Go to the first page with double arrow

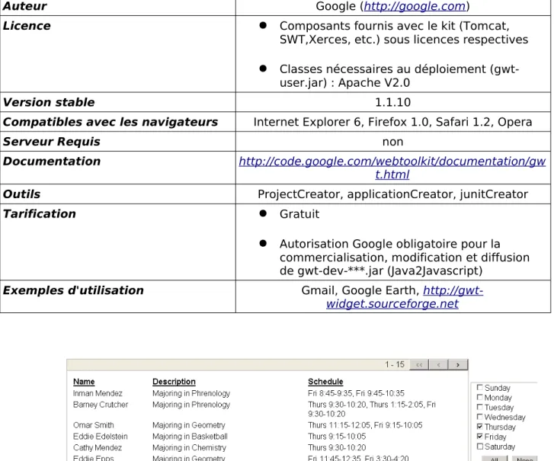point(419,364)
